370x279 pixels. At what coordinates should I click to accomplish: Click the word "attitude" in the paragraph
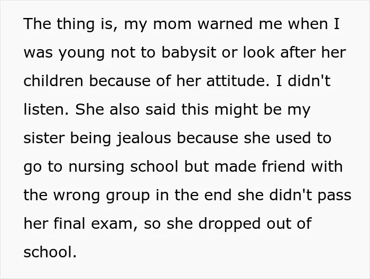pos(238,81)
